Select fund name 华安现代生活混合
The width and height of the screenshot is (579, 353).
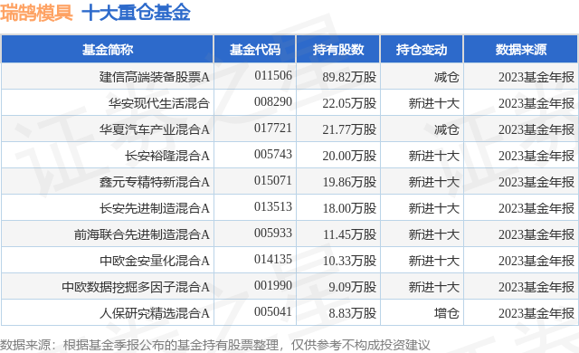(x=159, y=103)
